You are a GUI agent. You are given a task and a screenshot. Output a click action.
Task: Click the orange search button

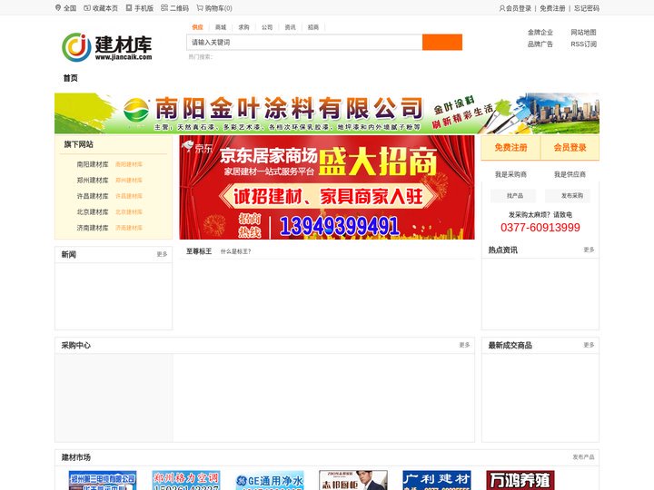click(x=442, y=42)
